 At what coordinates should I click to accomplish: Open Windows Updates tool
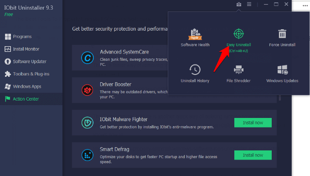282,73
